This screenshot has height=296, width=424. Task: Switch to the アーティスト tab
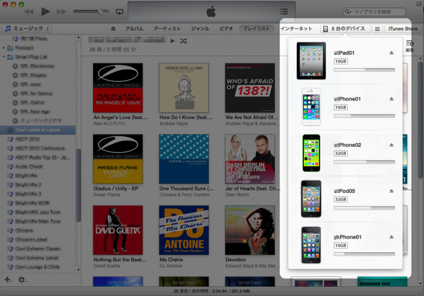click(167, 29)
